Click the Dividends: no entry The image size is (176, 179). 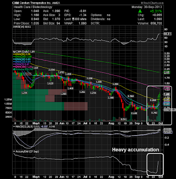click(x=100, y=19)
